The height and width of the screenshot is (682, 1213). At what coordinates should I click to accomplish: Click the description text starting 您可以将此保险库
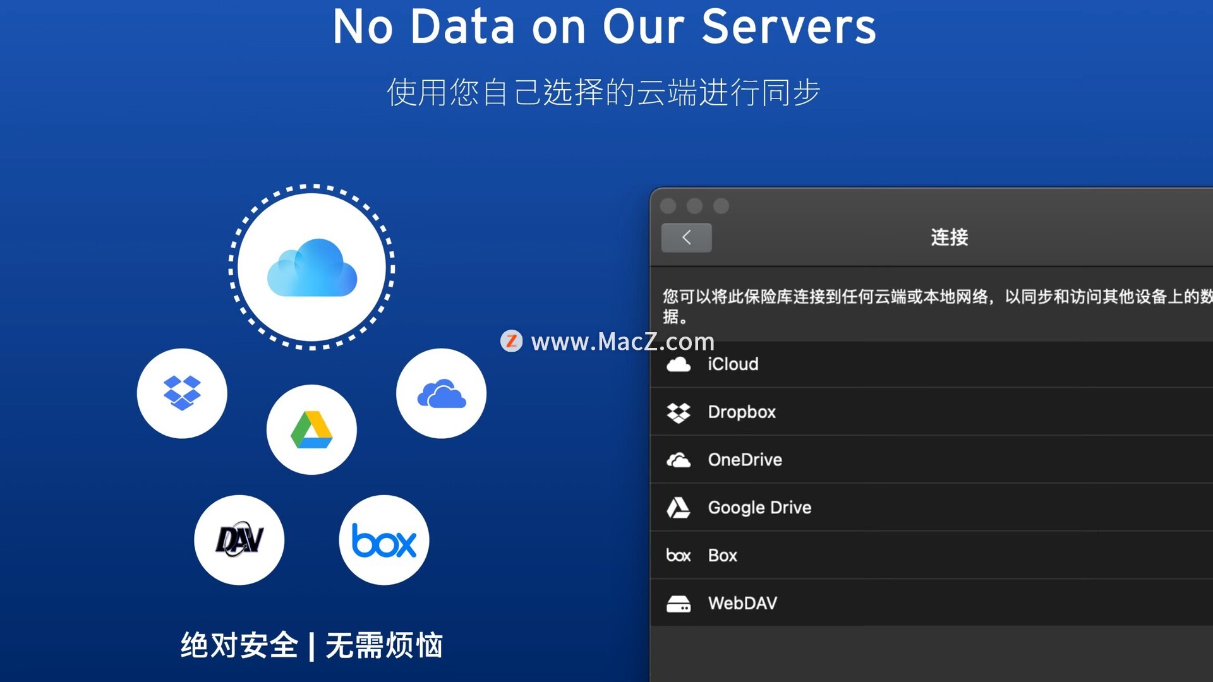pyautogui.click(x=938, y=306)
